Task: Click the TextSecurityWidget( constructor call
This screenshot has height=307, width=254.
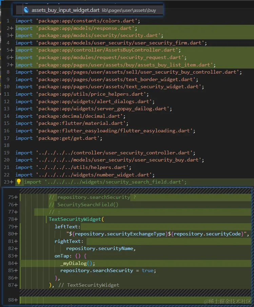Action: click(76, 219)
